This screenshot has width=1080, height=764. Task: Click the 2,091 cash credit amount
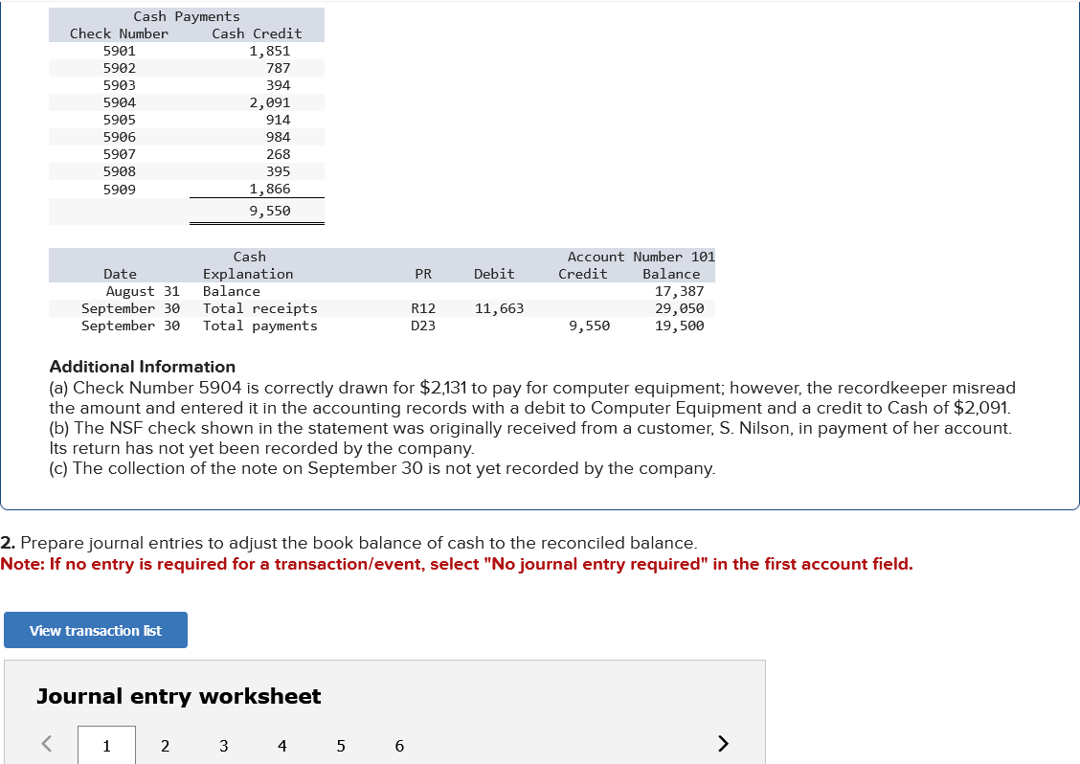[x=269, y=102]
